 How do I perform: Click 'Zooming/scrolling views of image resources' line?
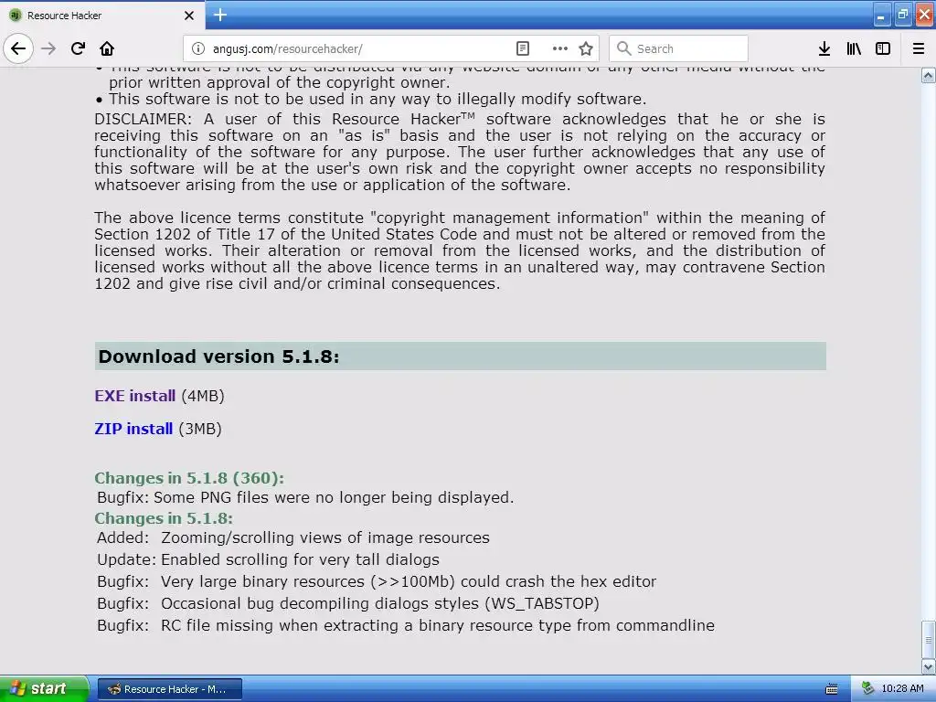tap(325, 537)
